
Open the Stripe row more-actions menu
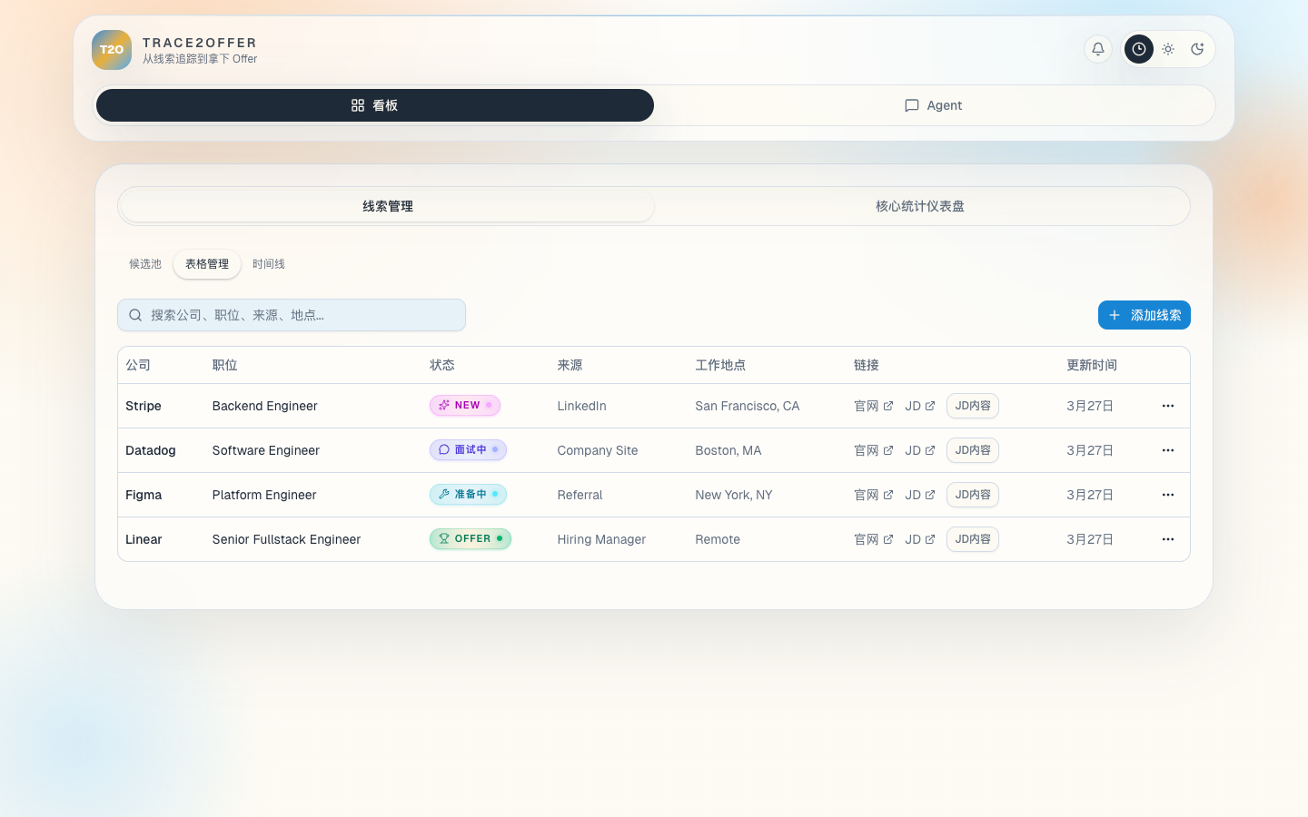[x=1168, y=406]
